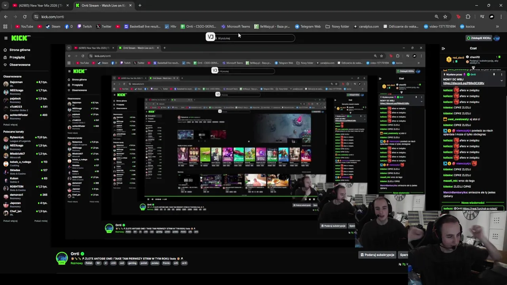Expand Pokaż więcej under Obserwowane list

[x=10, y=125]
